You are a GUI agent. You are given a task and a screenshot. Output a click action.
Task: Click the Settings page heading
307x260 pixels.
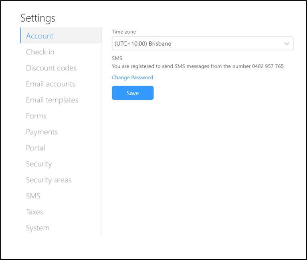pyautogui.click(x=38, y=18)
